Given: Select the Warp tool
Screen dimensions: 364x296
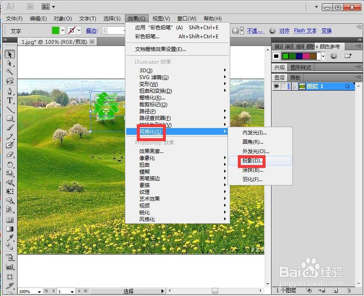Looking at the screenshot, I should (x=10, y=182).
